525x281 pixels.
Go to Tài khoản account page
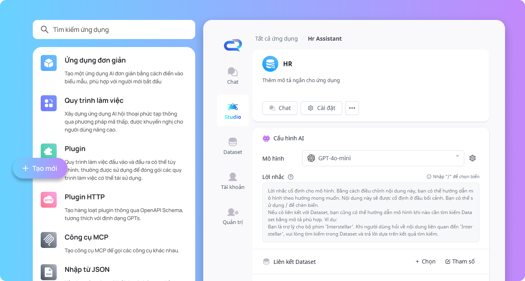232,181
